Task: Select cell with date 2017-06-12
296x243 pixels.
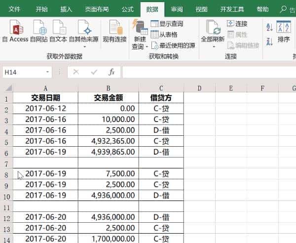Action: [45, 109]
